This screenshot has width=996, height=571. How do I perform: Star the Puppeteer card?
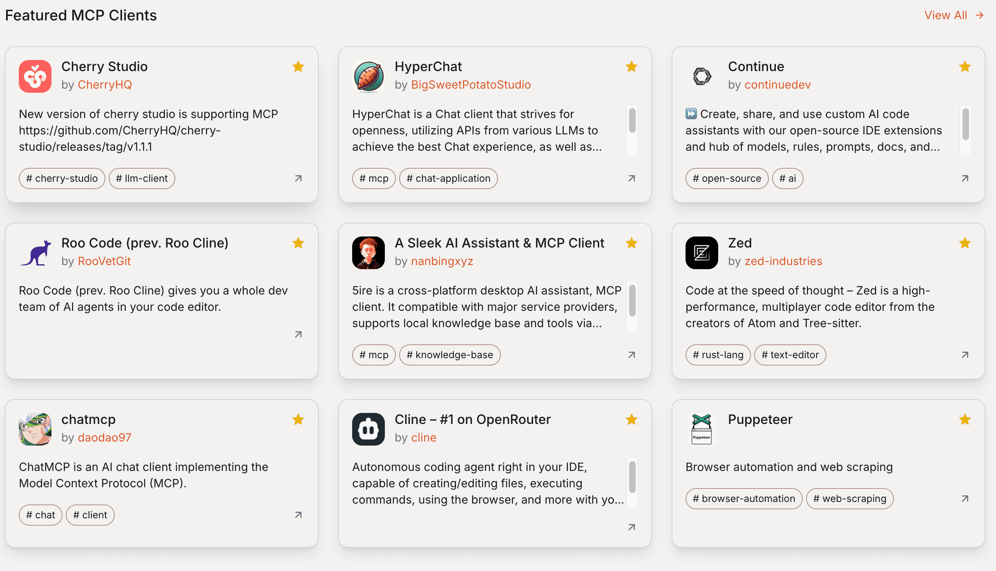[965, 419]
